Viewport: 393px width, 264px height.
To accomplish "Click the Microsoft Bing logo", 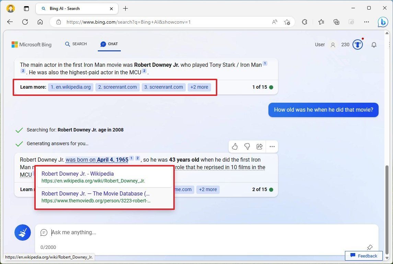I will click(32, 45).
